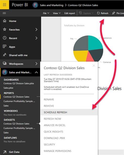Open the Sales.pbix dashboard
This screenshot has width=124, height=155.
point(8,88)
